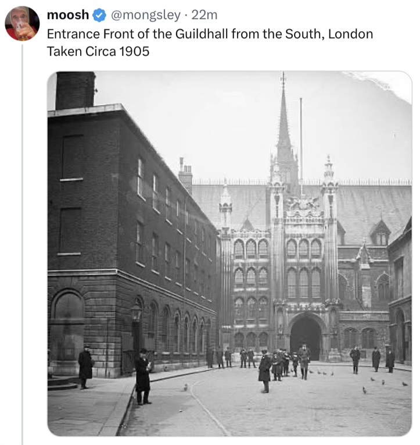
Task: Click the man reading on the left pavement
Action: (143, 376)
